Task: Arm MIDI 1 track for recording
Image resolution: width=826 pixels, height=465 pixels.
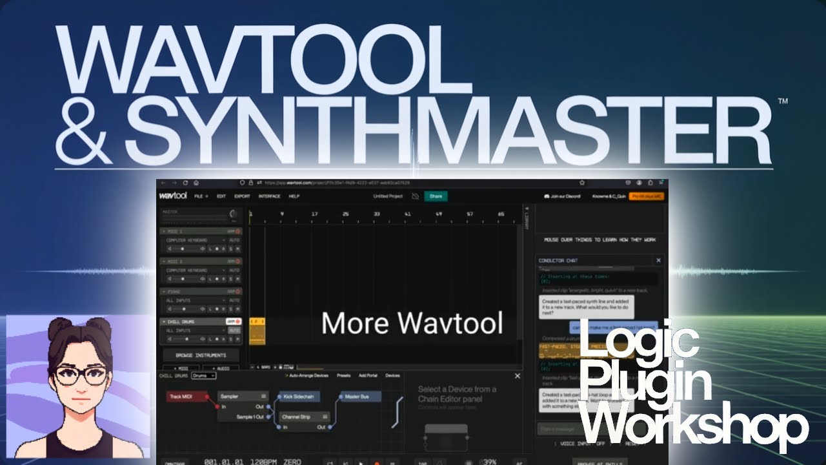Action: click(x=234, y=231)
